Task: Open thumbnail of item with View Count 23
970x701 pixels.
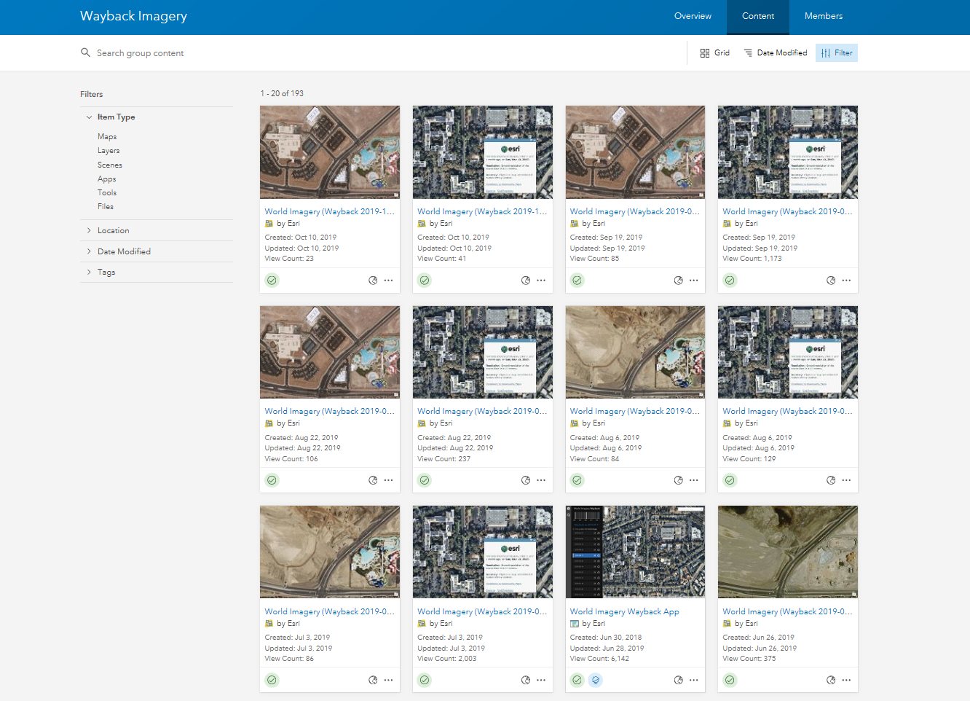Action: (330, 152)
